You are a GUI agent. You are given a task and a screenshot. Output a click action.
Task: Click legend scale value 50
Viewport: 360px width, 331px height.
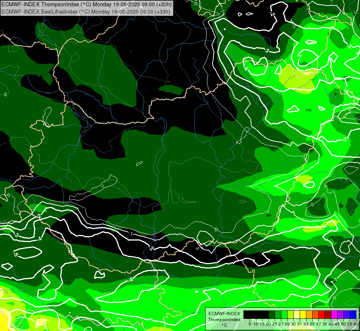click(343, 324)
